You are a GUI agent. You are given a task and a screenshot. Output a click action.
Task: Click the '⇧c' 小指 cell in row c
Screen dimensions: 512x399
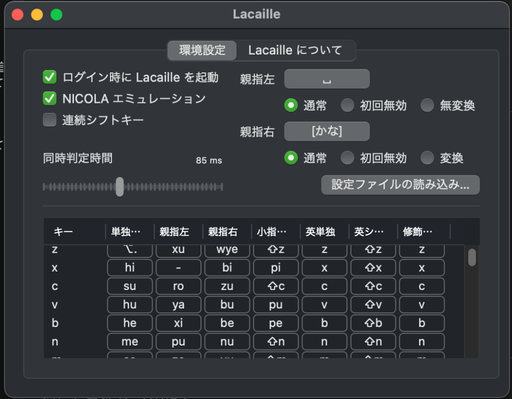[x=276, y=286]
